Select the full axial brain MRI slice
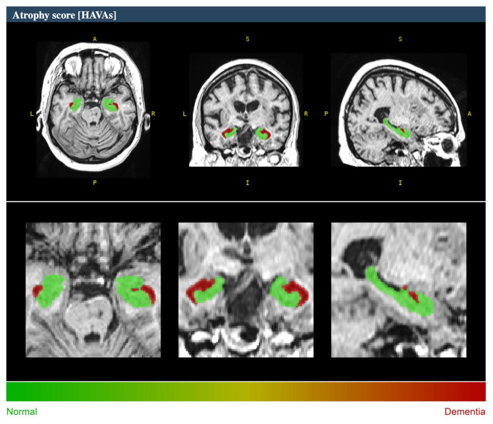 94,110
